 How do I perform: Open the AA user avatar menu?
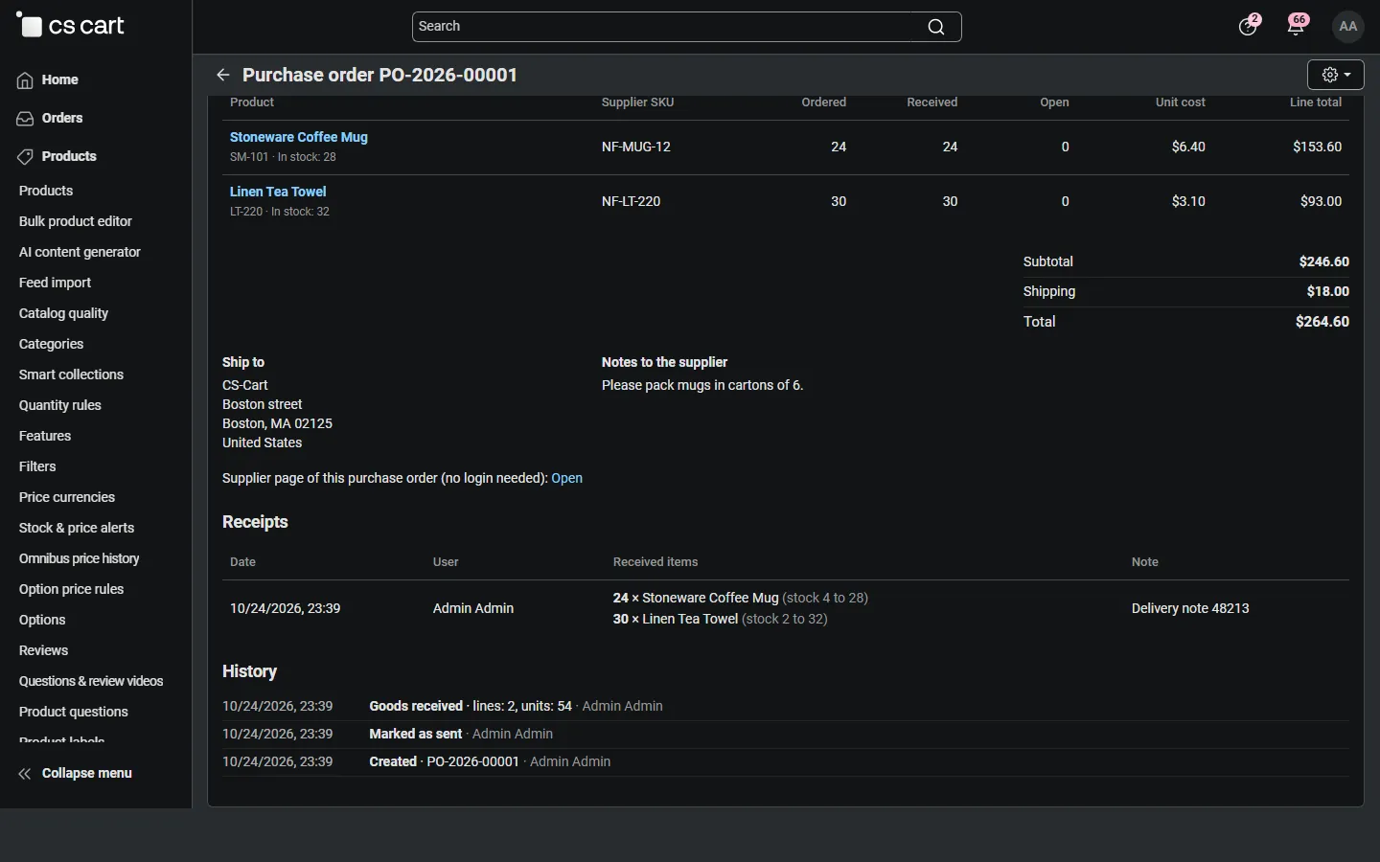click(x=1348, y=27)
